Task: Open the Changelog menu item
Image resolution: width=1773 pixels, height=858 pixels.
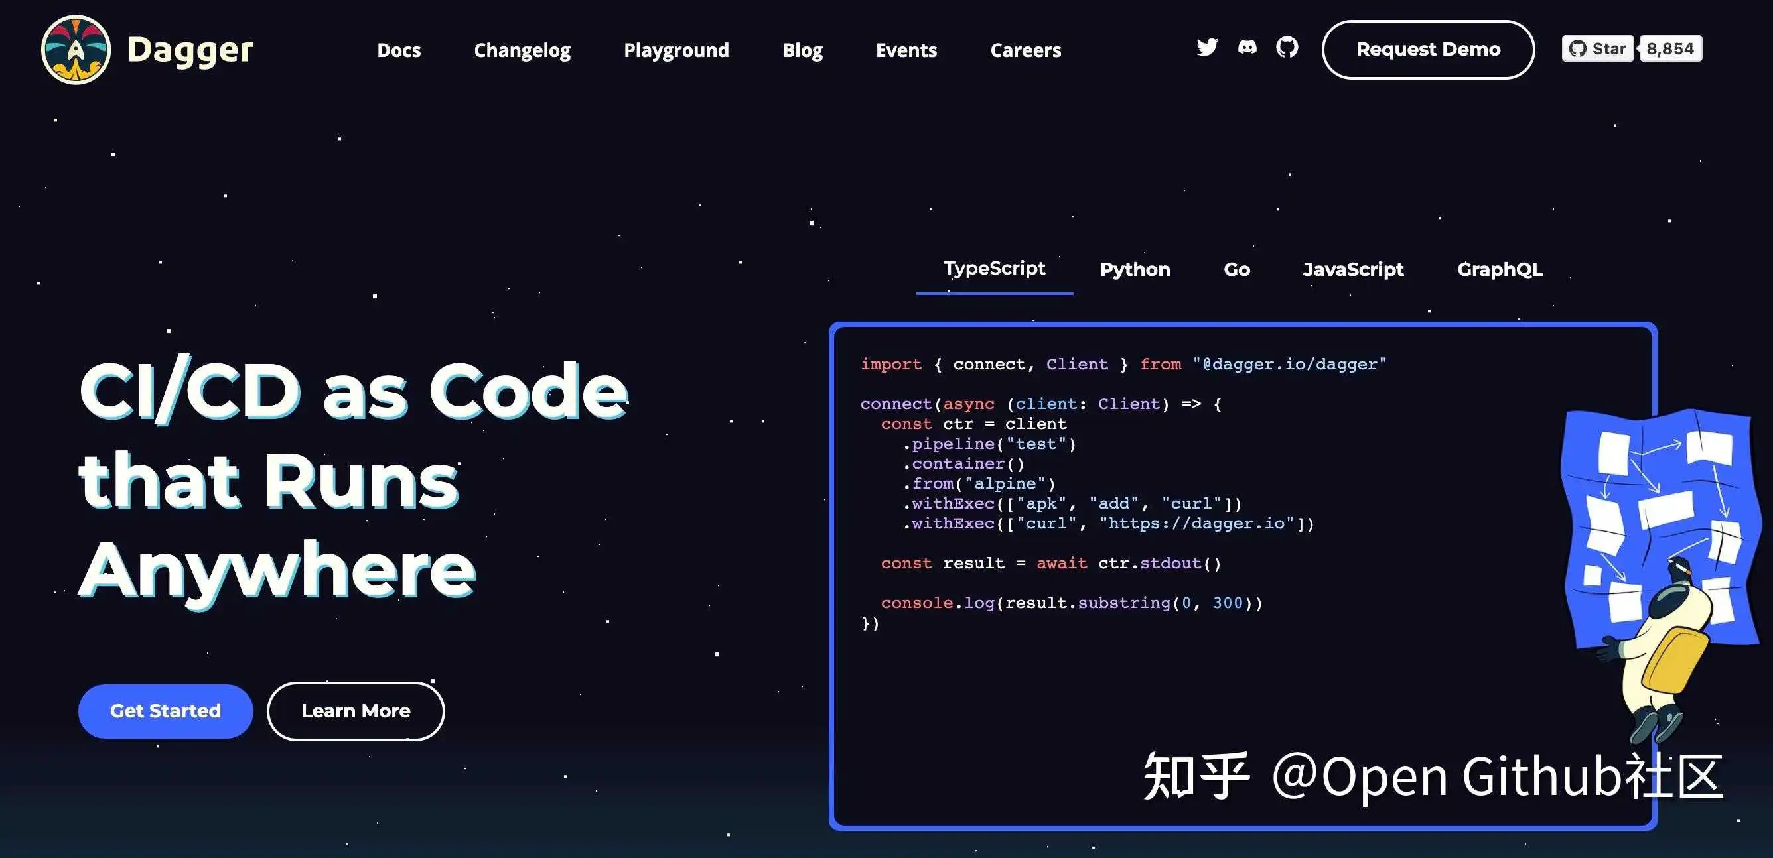Action: [522, 51]
